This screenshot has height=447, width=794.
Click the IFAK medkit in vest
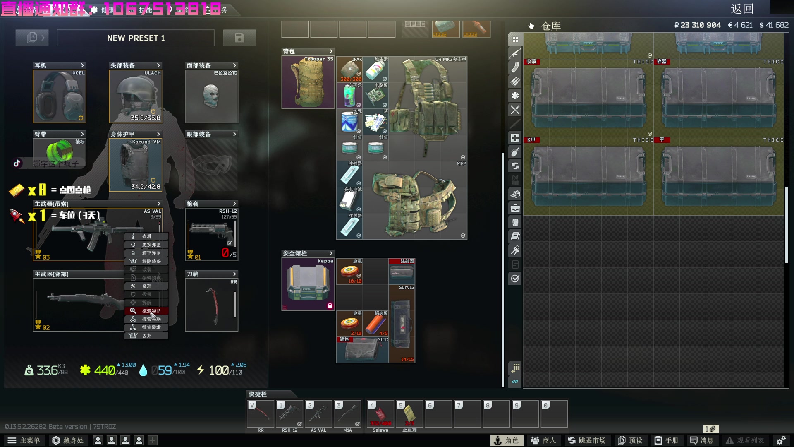(349, 69)
